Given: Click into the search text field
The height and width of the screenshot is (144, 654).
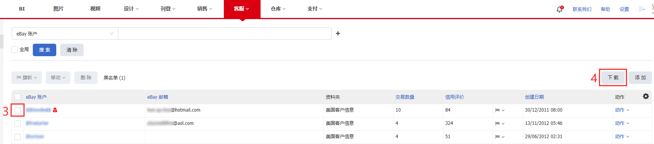Looking at the screenshot, I should 225,34.
